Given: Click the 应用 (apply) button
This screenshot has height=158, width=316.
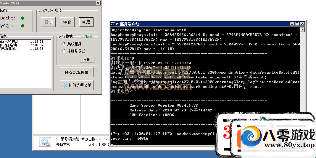Looking at the screenshot, I should click(x=87, y=59).
